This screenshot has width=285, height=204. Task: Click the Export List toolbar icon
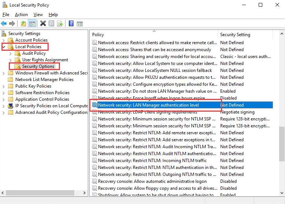coord(60,24)
